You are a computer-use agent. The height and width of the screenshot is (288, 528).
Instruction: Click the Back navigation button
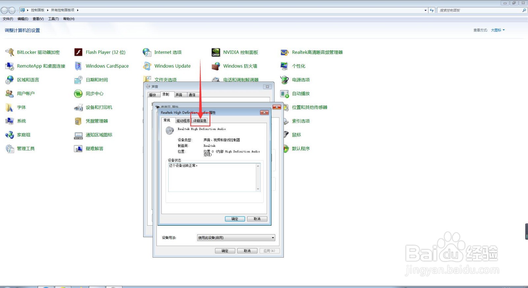pyautogui.click(x=4, y=11)
